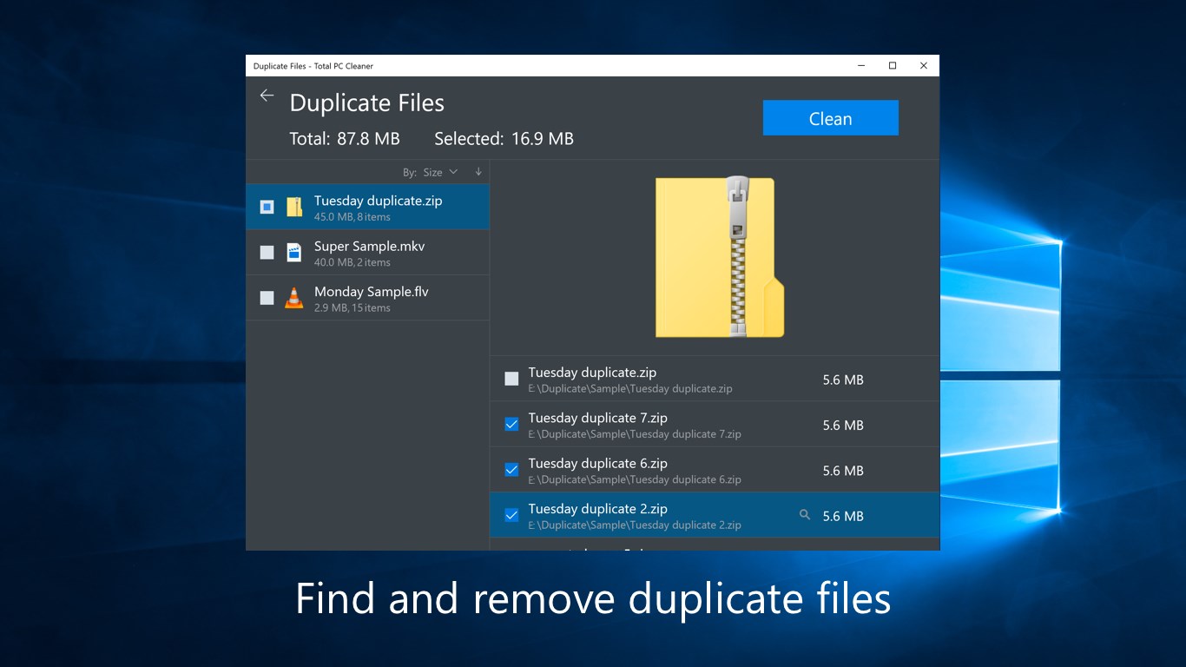Screen dimensions: 1186x667
Task: Open the sort by Size dropdown
Action: tap(439, 172)
